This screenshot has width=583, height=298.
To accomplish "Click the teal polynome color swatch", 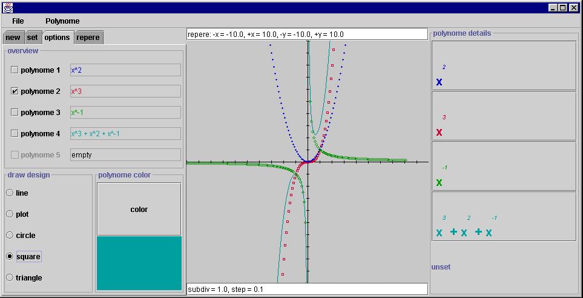I will (139, 263).
